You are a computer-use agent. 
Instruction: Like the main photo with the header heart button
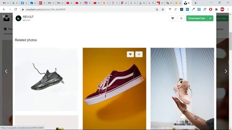tap(173, 18)
